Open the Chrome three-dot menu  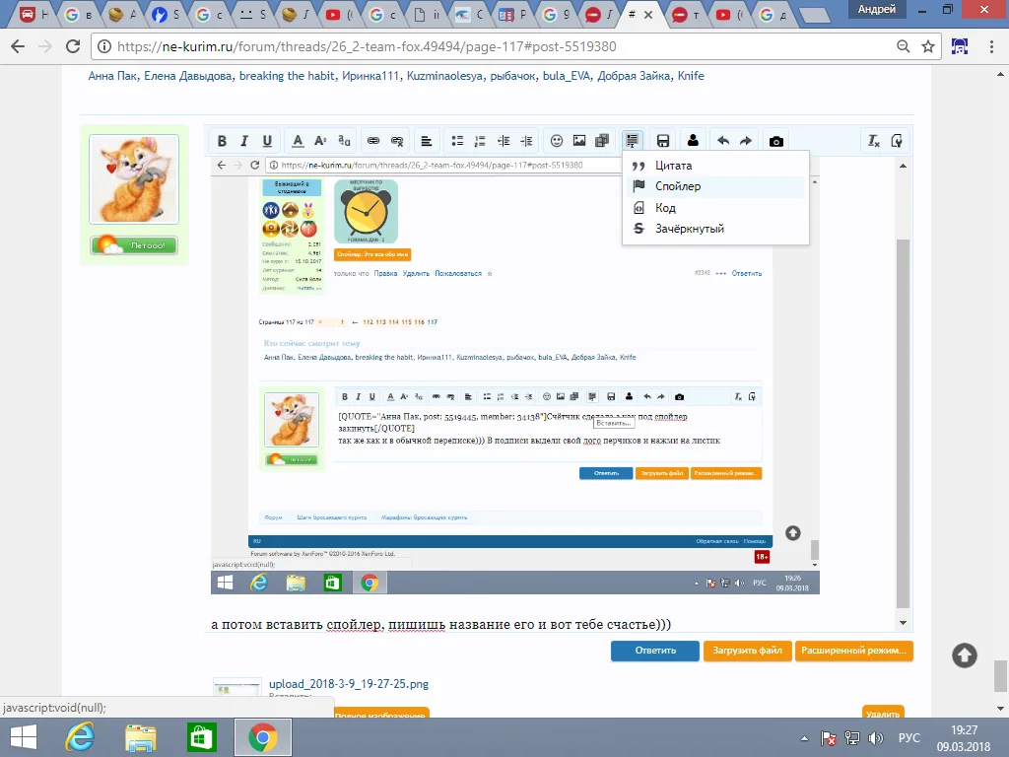[991, 46]
